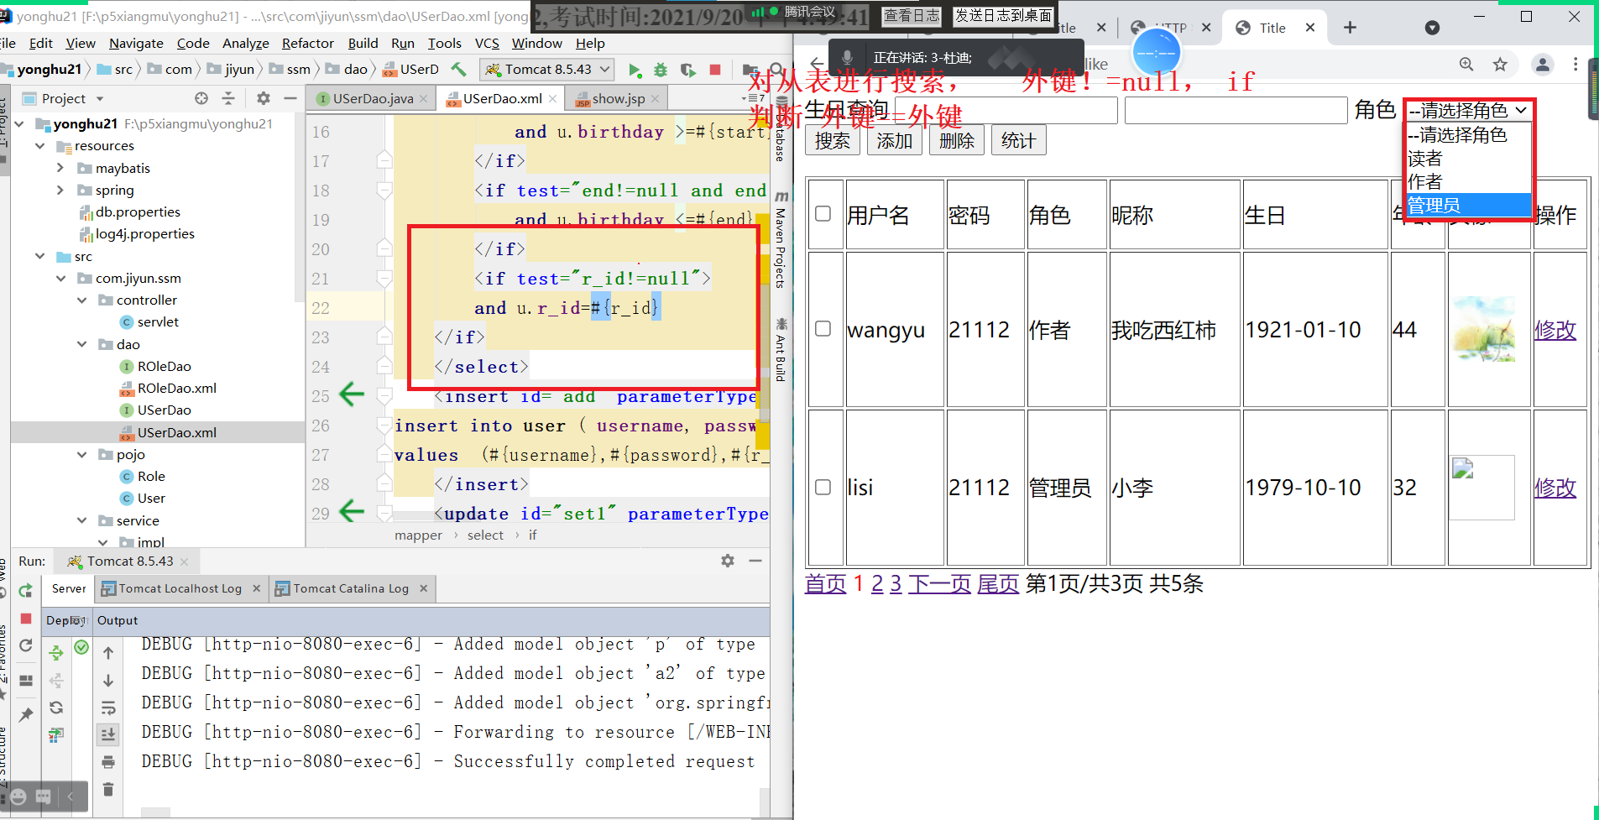The height and width of the screenshot is (820, 1599).
Task: Choose 作者 in the role list
Action: (x=1468, y=182)
